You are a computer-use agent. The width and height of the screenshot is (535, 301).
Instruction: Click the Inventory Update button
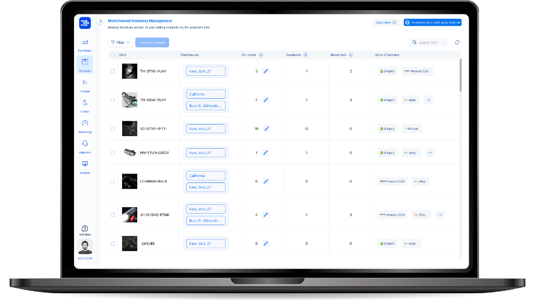point(152,43)
